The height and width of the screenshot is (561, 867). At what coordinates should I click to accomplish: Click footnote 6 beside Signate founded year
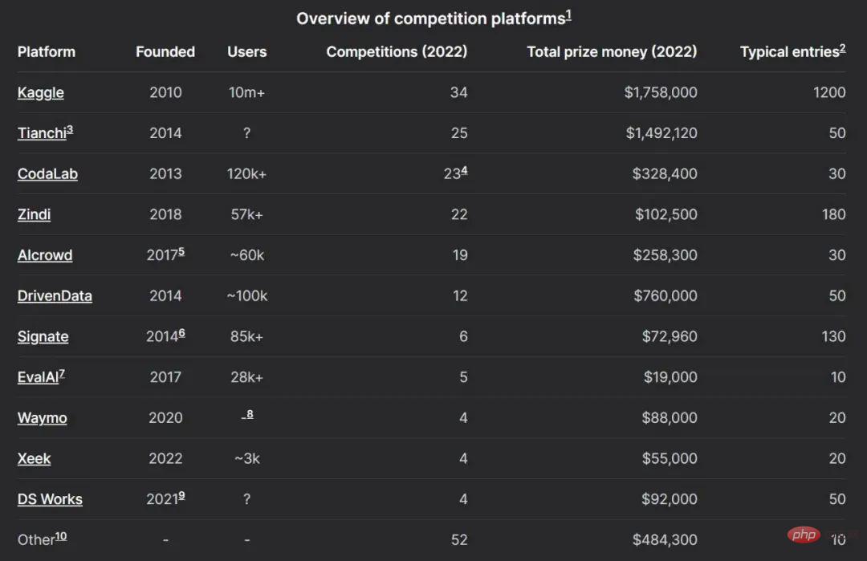(x=181, y=332)
